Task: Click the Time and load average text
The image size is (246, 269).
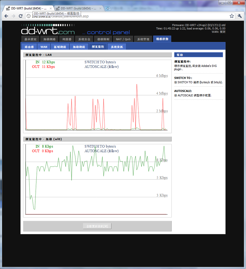Action: pos(191,28)
